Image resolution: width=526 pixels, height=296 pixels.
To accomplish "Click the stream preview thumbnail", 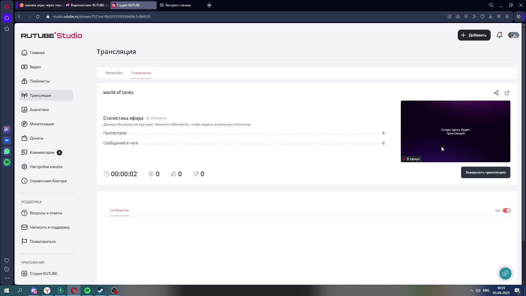I will point(455,131).
